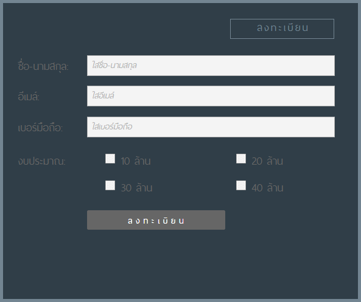Submit the form with gray ลงทะเบียน button
361x302 pixels.
(x=156, y=220)
